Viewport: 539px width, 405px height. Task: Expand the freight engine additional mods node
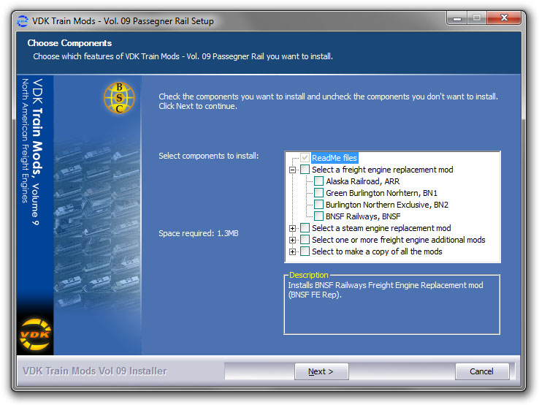point(293,240)
